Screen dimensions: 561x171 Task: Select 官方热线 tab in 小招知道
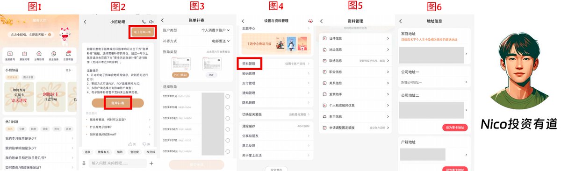point(12,77)
